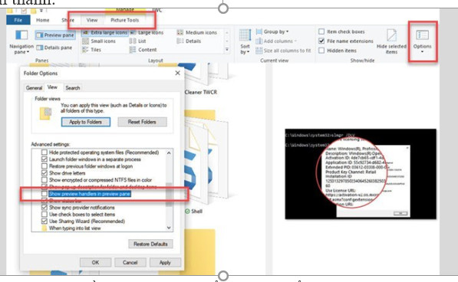Click the Sort by icon

[x=245, y=35]
